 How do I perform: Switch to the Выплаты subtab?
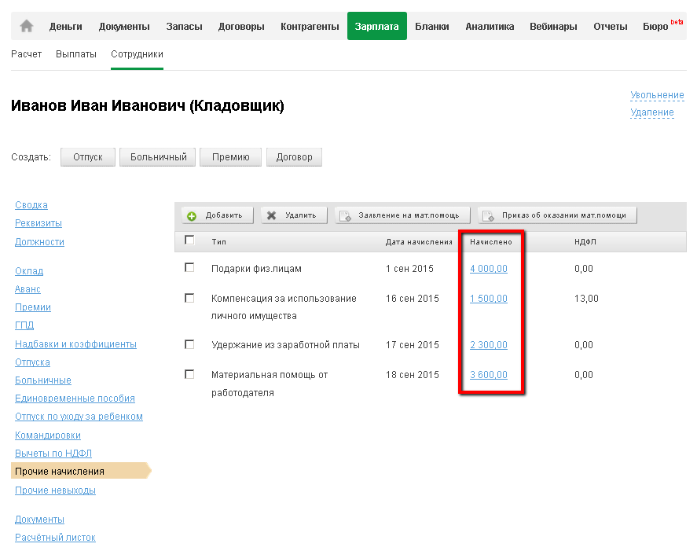pos(76,54)
